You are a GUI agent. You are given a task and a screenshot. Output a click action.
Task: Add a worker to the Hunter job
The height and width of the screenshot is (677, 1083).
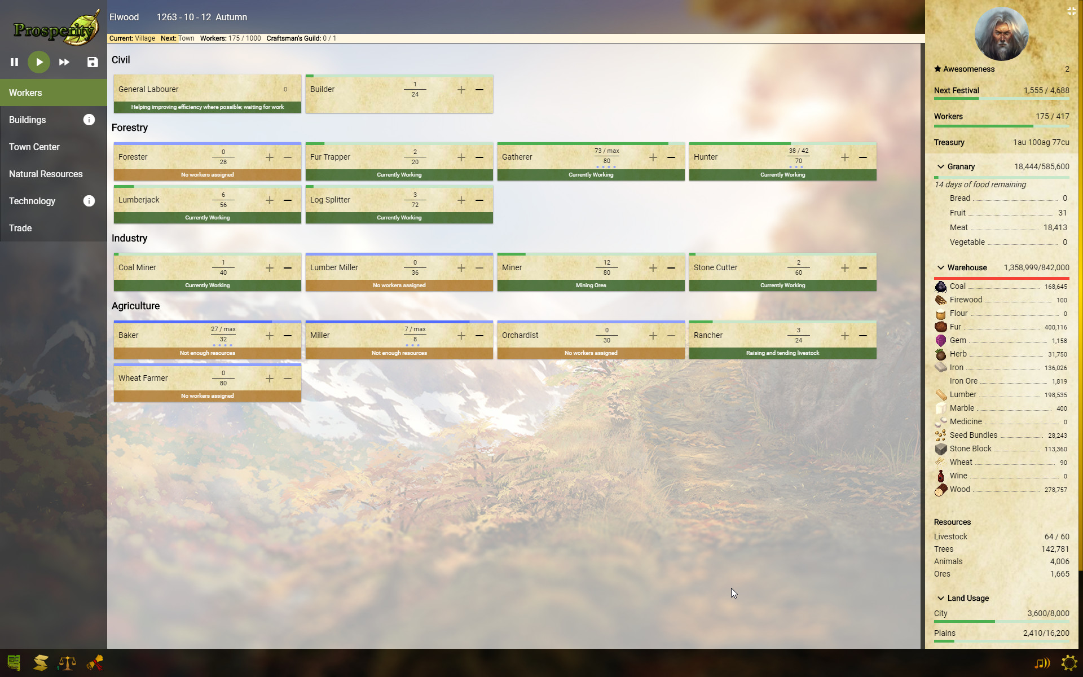coord(844,157)
